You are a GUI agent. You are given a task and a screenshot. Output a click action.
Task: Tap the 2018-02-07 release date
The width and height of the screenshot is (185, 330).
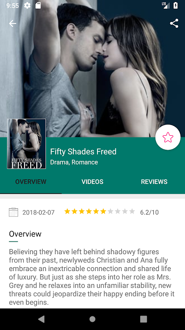tap(38, 212)
